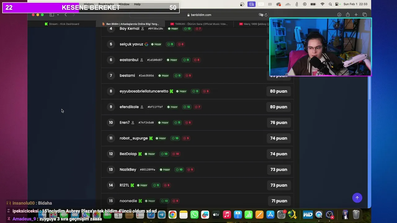This screenshot has height=223, width=397.
Task: Click the 80 puan score for eyyubosabriellotunceretto
Action: point(279,91)
